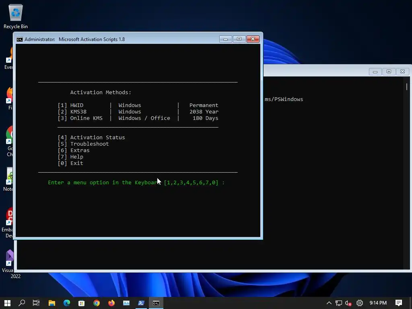Screen dimensions: 412x309
Task: Click the '[5] Troubleshoot' line
Action: coord(83,144)
